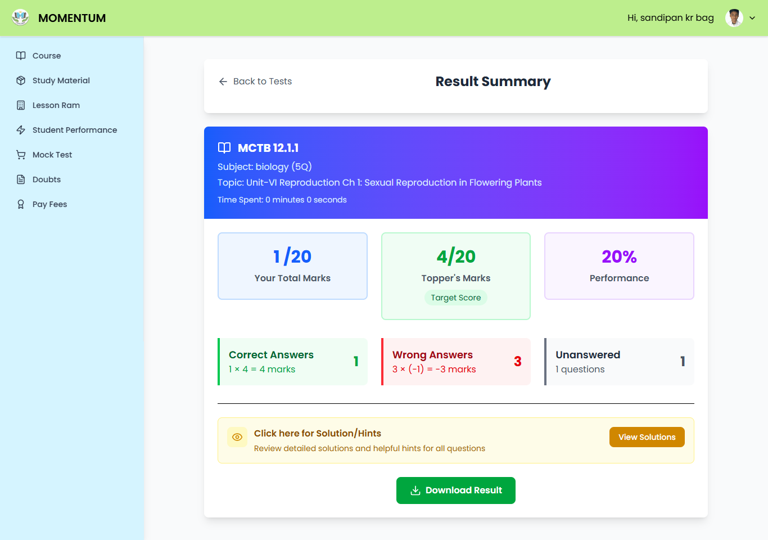Open the Mock Test menu item
Screen dimensions: 768x540
[52, 155]
